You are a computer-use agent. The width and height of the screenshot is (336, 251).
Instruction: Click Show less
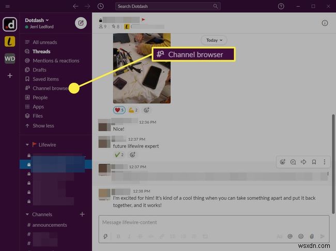[43, 126]
